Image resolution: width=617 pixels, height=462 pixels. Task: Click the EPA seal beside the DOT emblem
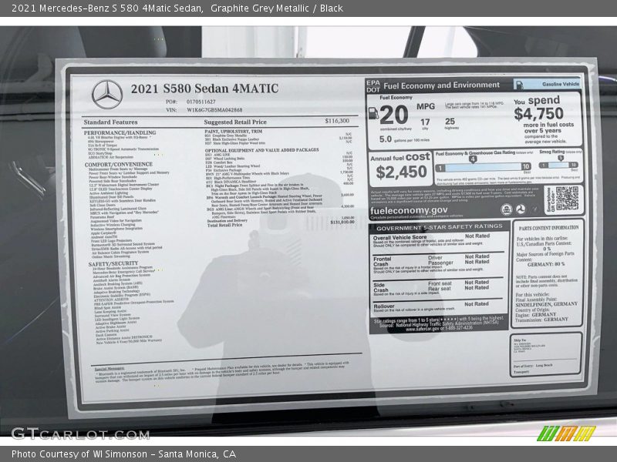coord(507,209)
